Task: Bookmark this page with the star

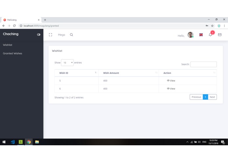Action: pos(212,26)
